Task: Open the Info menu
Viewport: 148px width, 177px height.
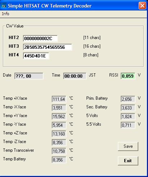Action: coord(5,14)
